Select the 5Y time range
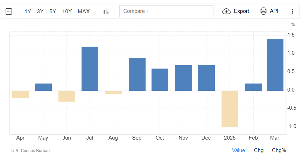302x158 pixels. click(x=53, y=11)
